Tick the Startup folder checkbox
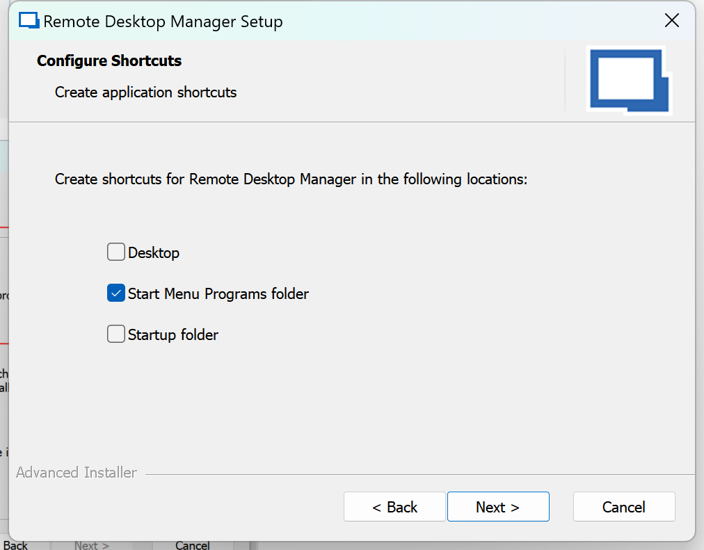This screenshot has height=550, width=704. [115, 334]
